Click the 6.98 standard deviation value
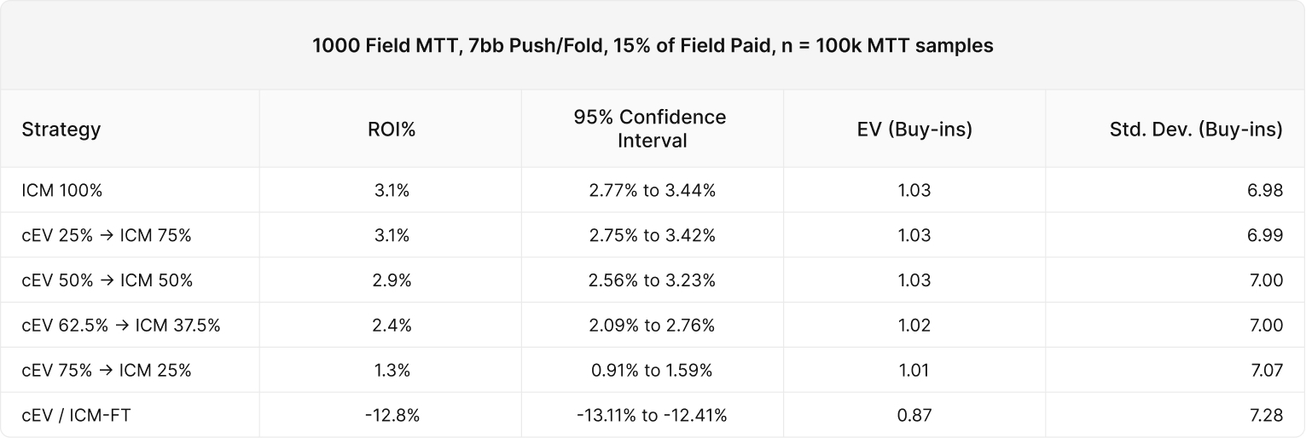Screen dimensions: 1306x438 pos(1266,190)
